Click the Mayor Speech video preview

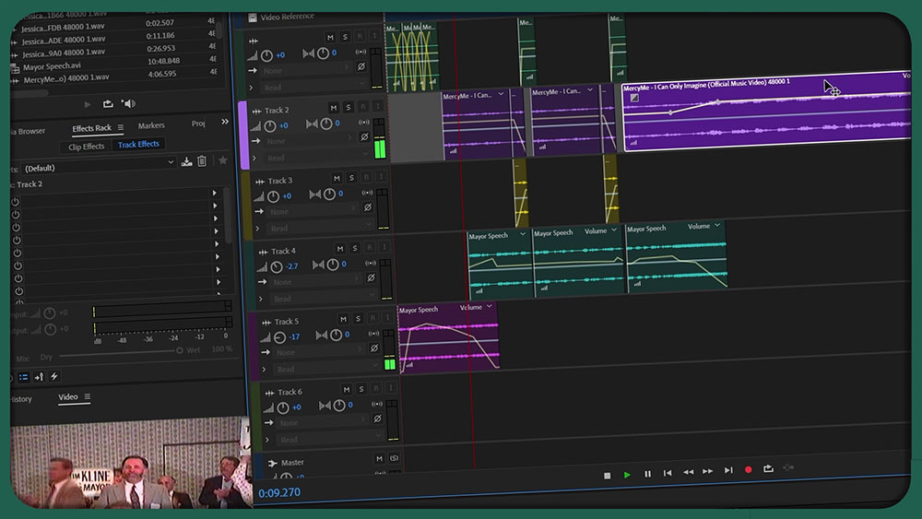click(130, 463)
